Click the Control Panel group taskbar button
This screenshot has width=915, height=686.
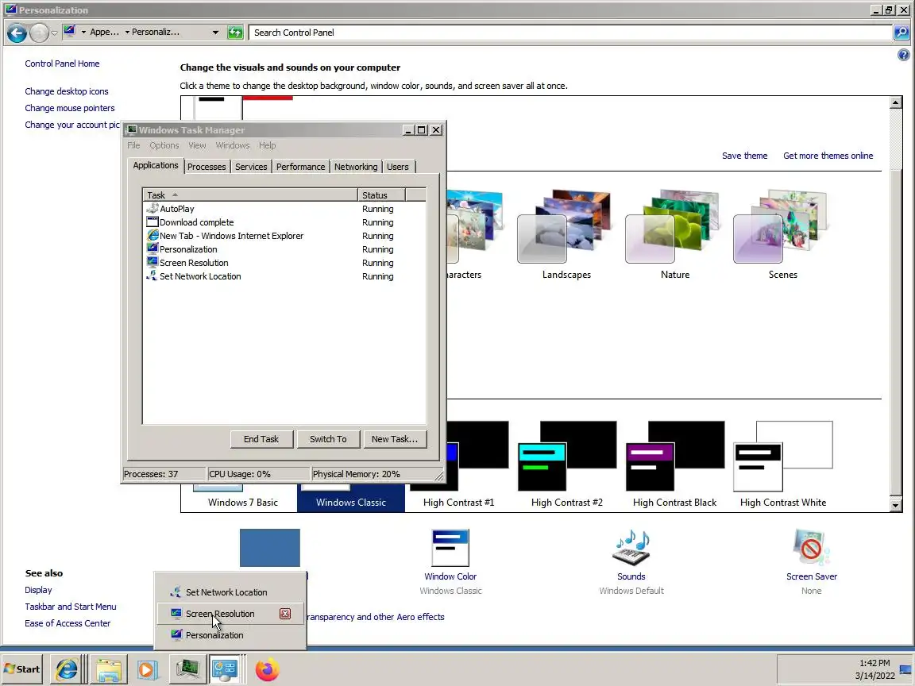click(x=225, y=669)
